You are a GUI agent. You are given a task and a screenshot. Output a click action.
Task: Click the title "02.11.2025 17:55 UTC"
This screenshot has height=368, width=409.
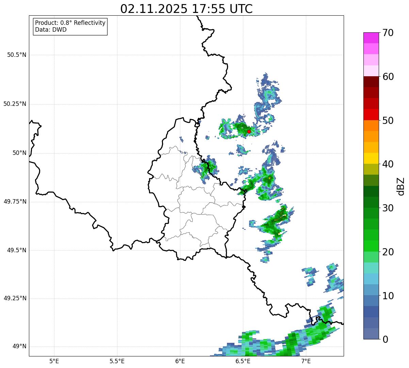tap(186, 9)
